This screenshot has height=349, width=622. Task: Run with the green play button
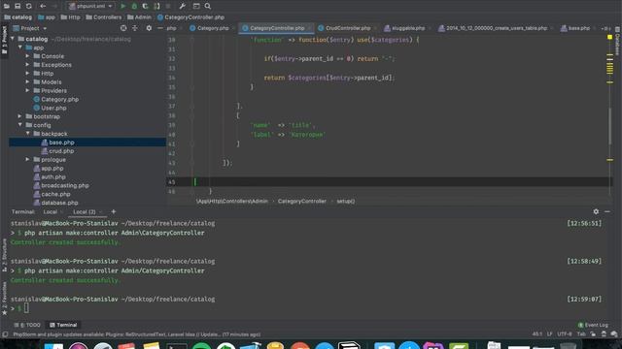tap(123, 6)
